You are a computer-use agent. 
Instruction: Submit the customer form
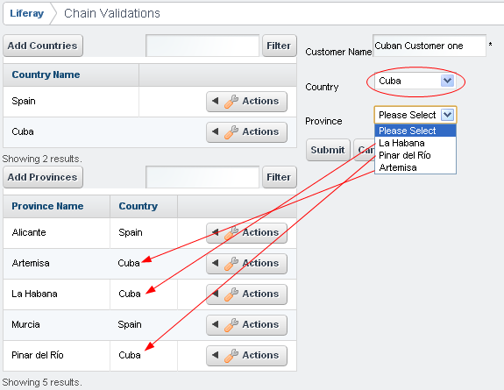[x=328, y=150]
